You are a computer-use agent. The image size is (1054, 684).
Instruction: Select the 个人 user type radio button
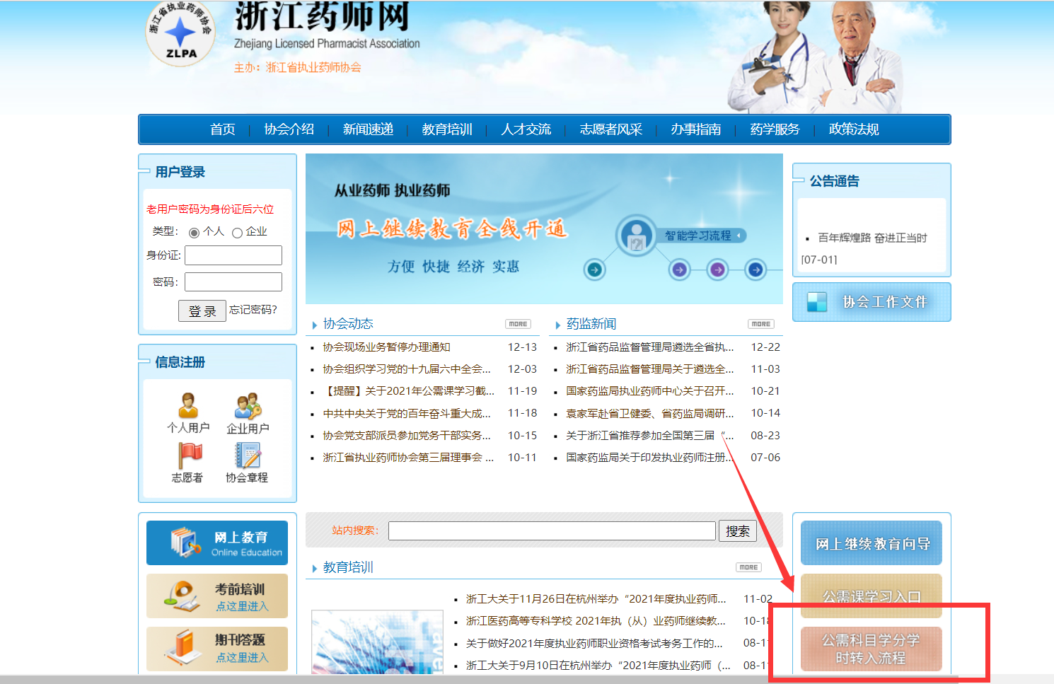point(194,233)
